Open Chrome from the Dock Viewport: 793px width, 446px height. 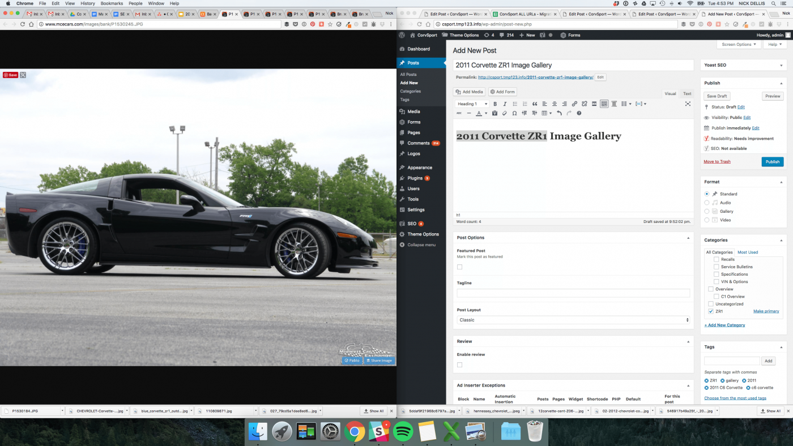[x=355, y=432]
